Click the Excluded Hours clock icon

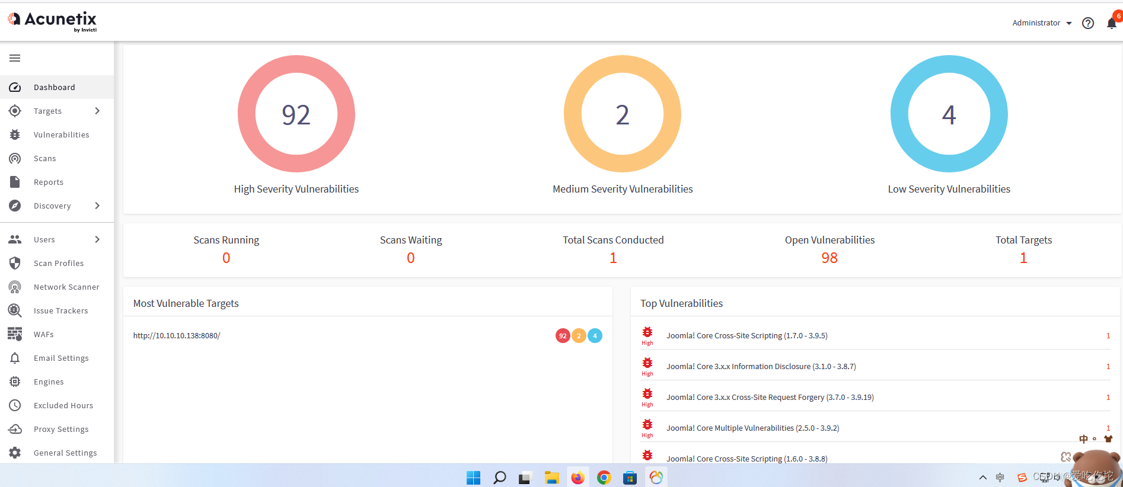coord(15,405)
